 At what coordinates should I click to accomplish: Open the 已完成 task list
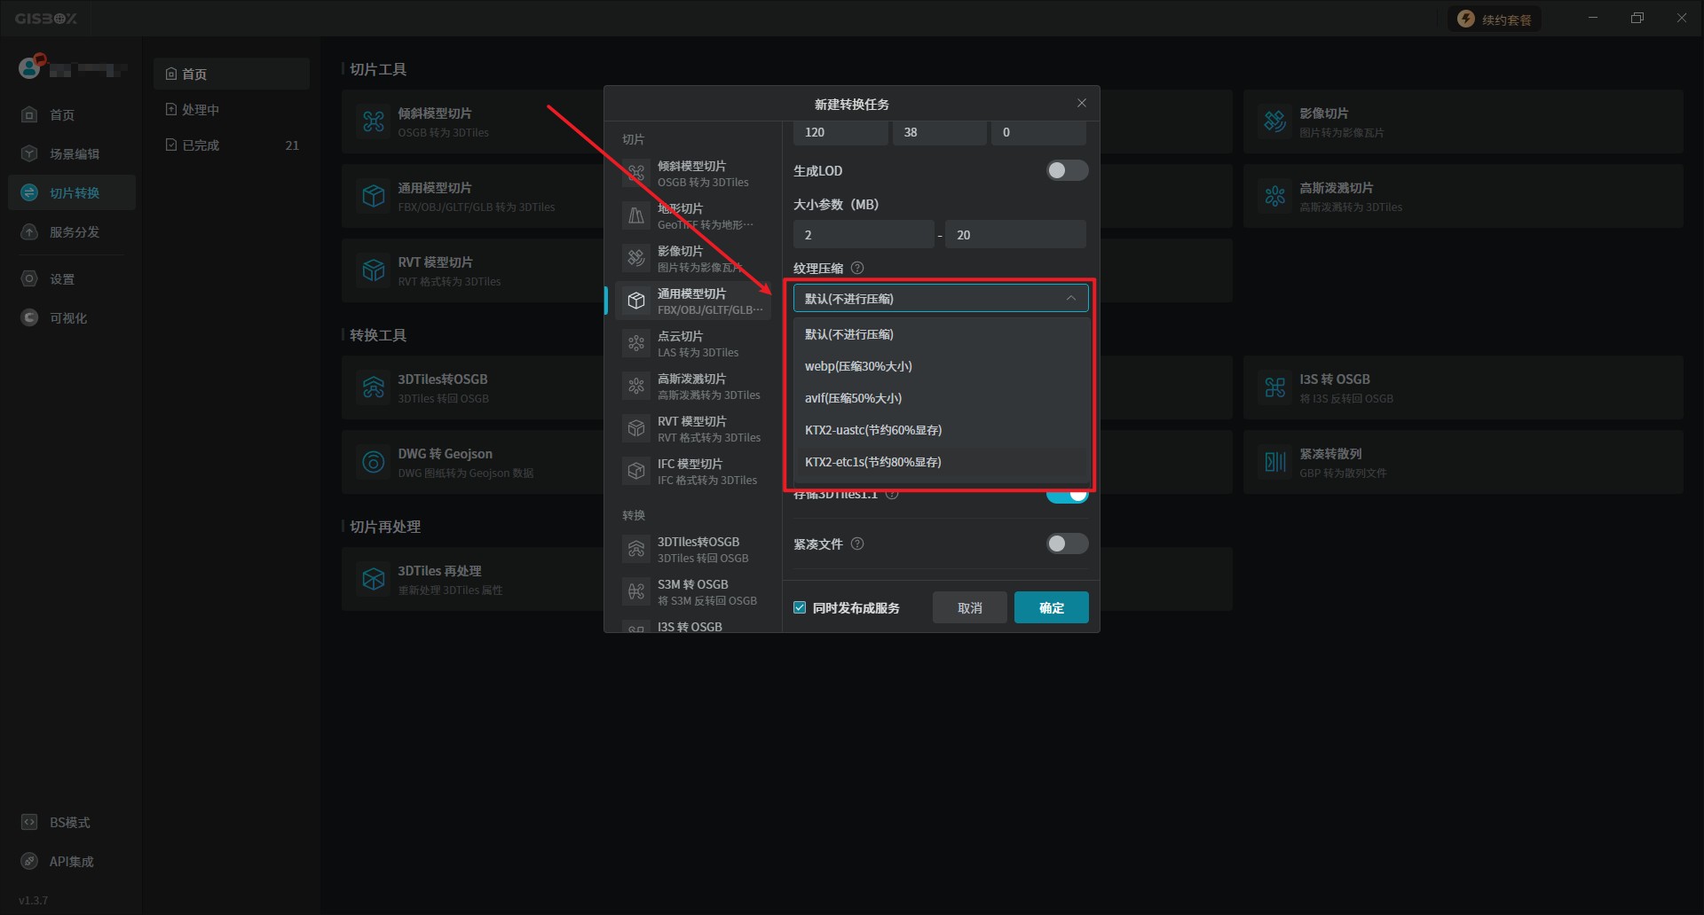pyautogui.click(x=201, y=145)
